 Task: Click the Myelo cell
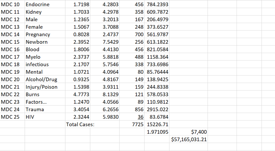[x=45, y=57]
